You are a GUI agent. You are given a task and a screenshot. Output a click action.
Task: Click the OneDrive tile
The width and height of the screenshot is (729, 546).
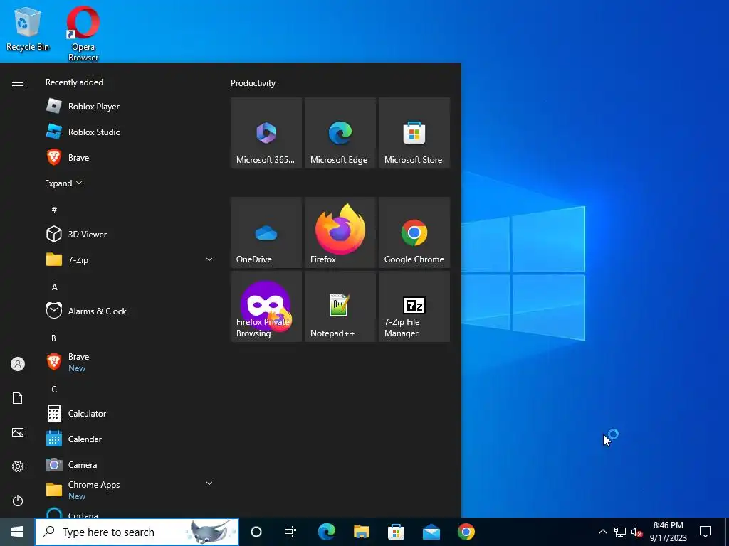pyautogui.click(x=266, y=232)
